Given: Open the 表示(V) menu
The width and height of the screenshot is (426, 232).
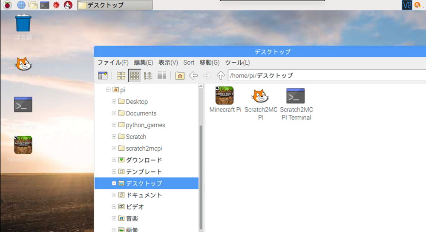Looking at the screenshot, I should click(x=168, y=63).
